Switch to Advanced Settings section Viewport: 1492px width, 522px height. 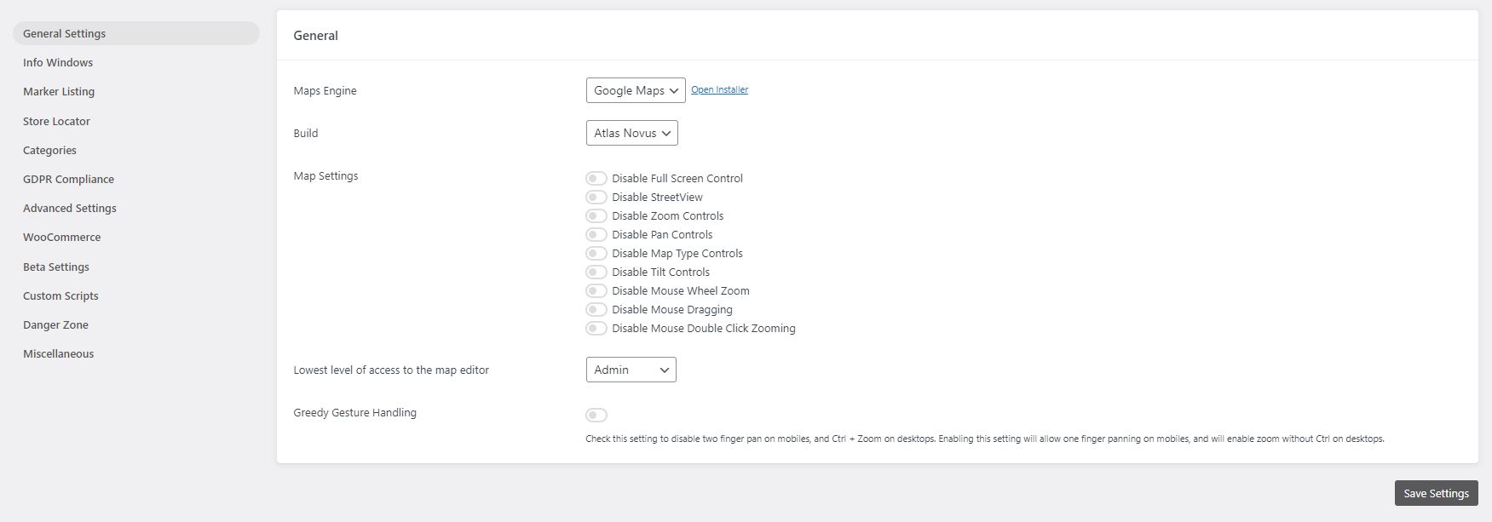coord(70,208)
